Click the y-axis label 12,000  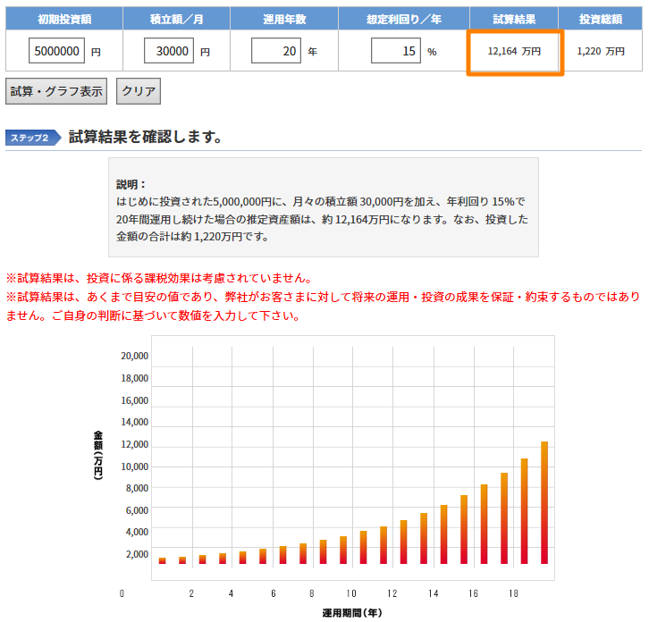[134, 444]
